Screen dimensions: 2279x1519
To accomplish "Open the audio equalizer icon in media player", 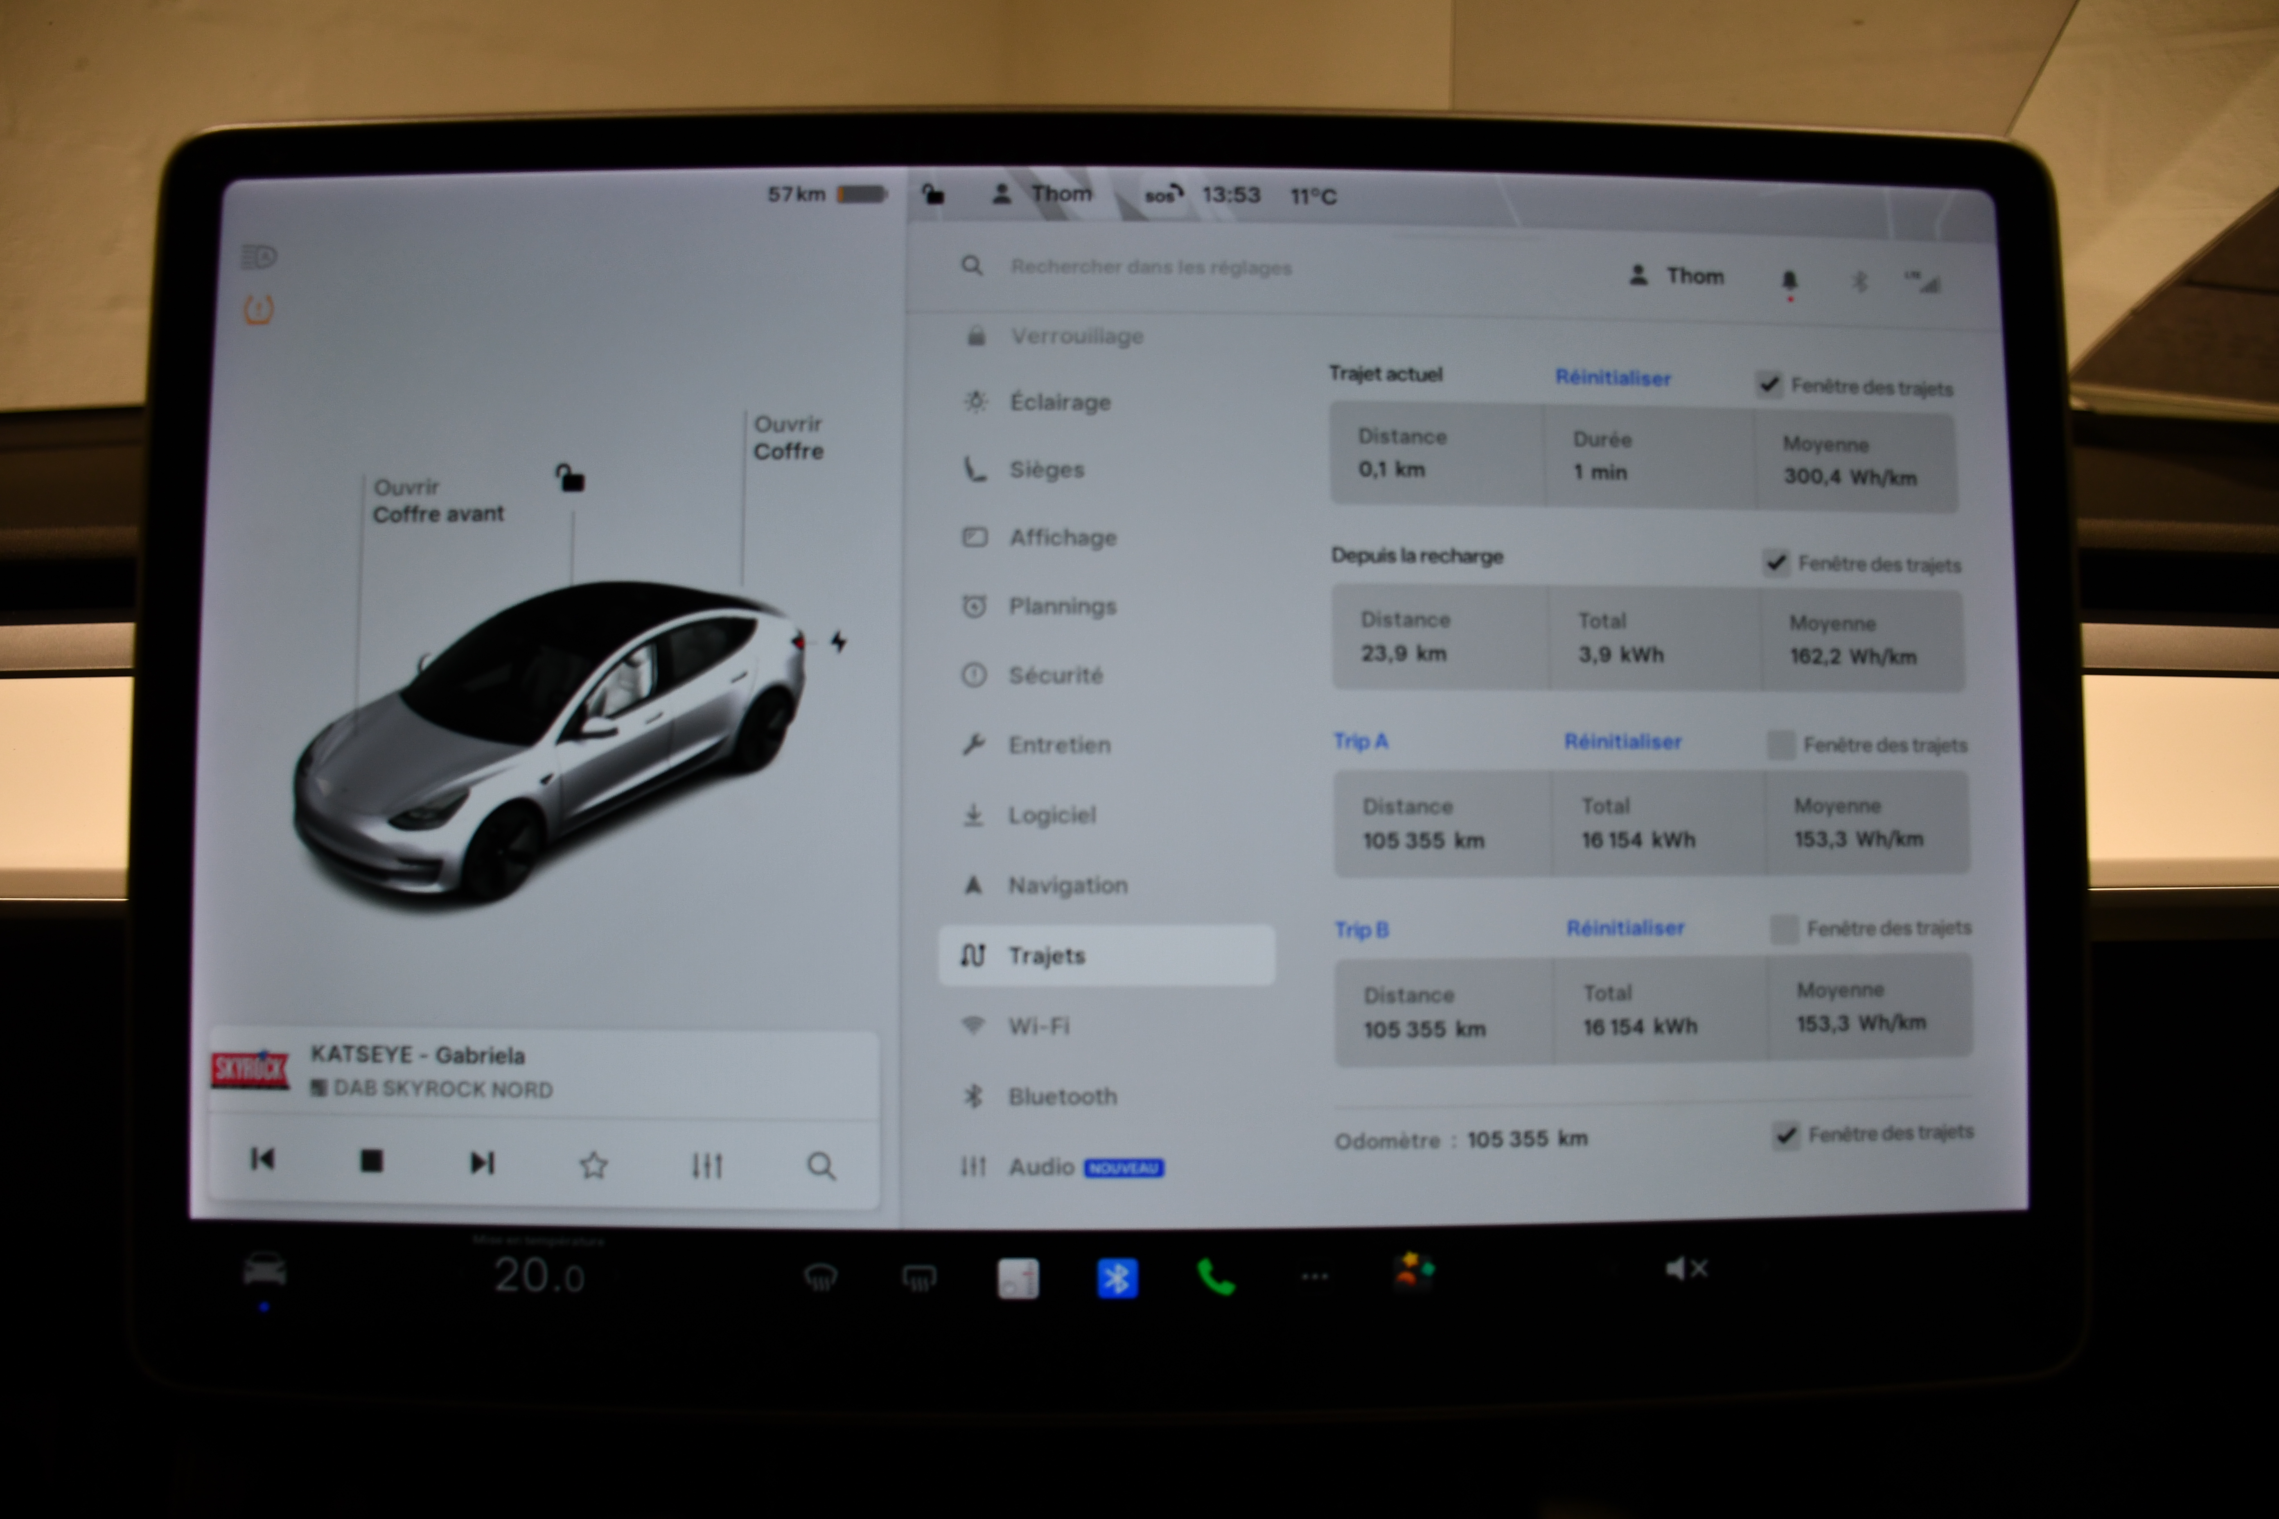I will point(706,1165).
